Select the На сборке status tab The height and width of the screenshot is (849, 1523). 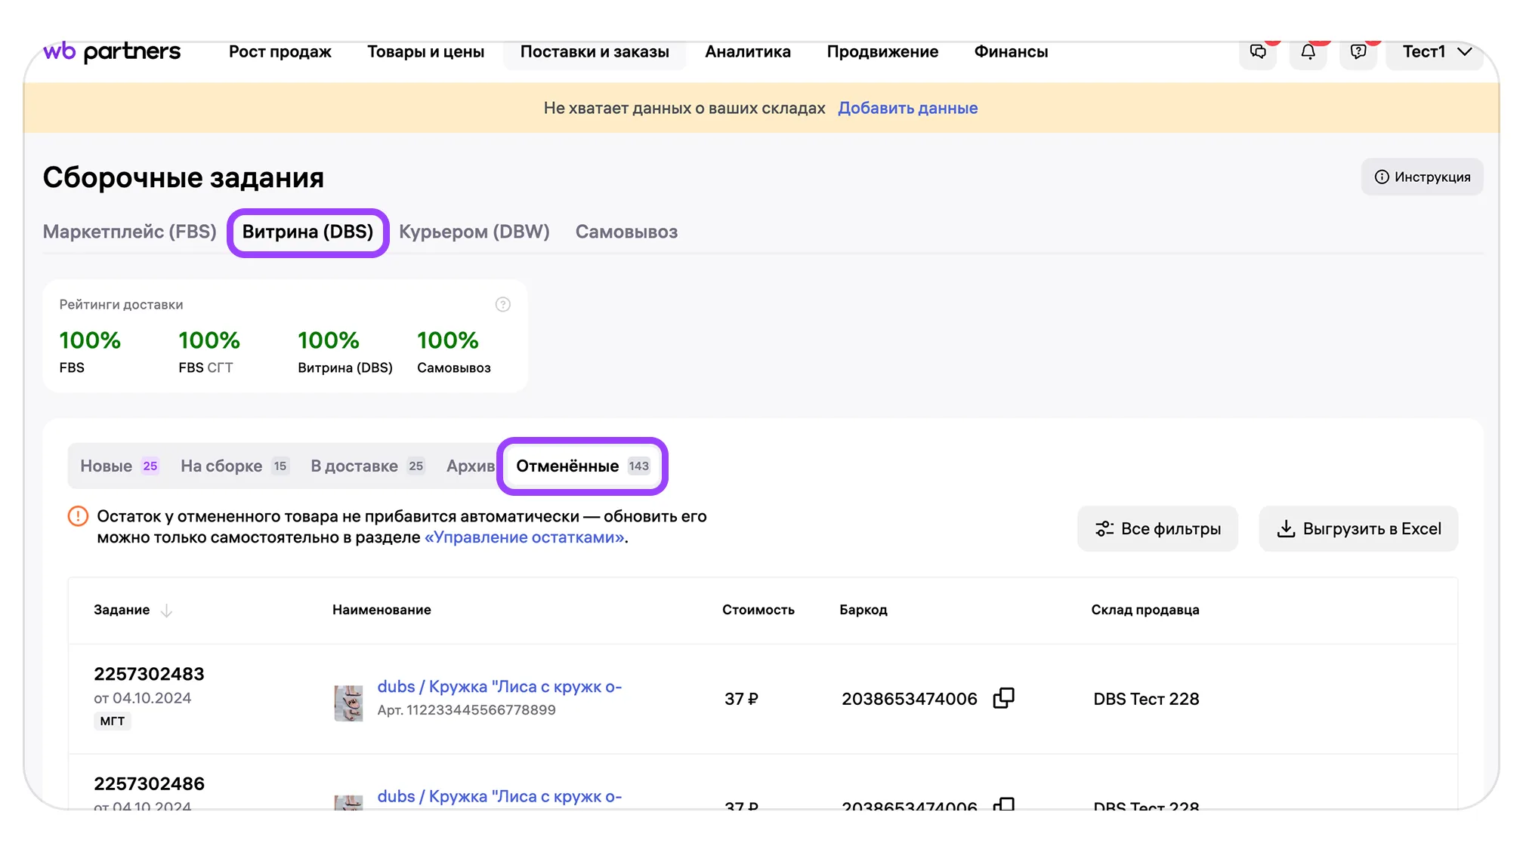click(x=233, y=466)
